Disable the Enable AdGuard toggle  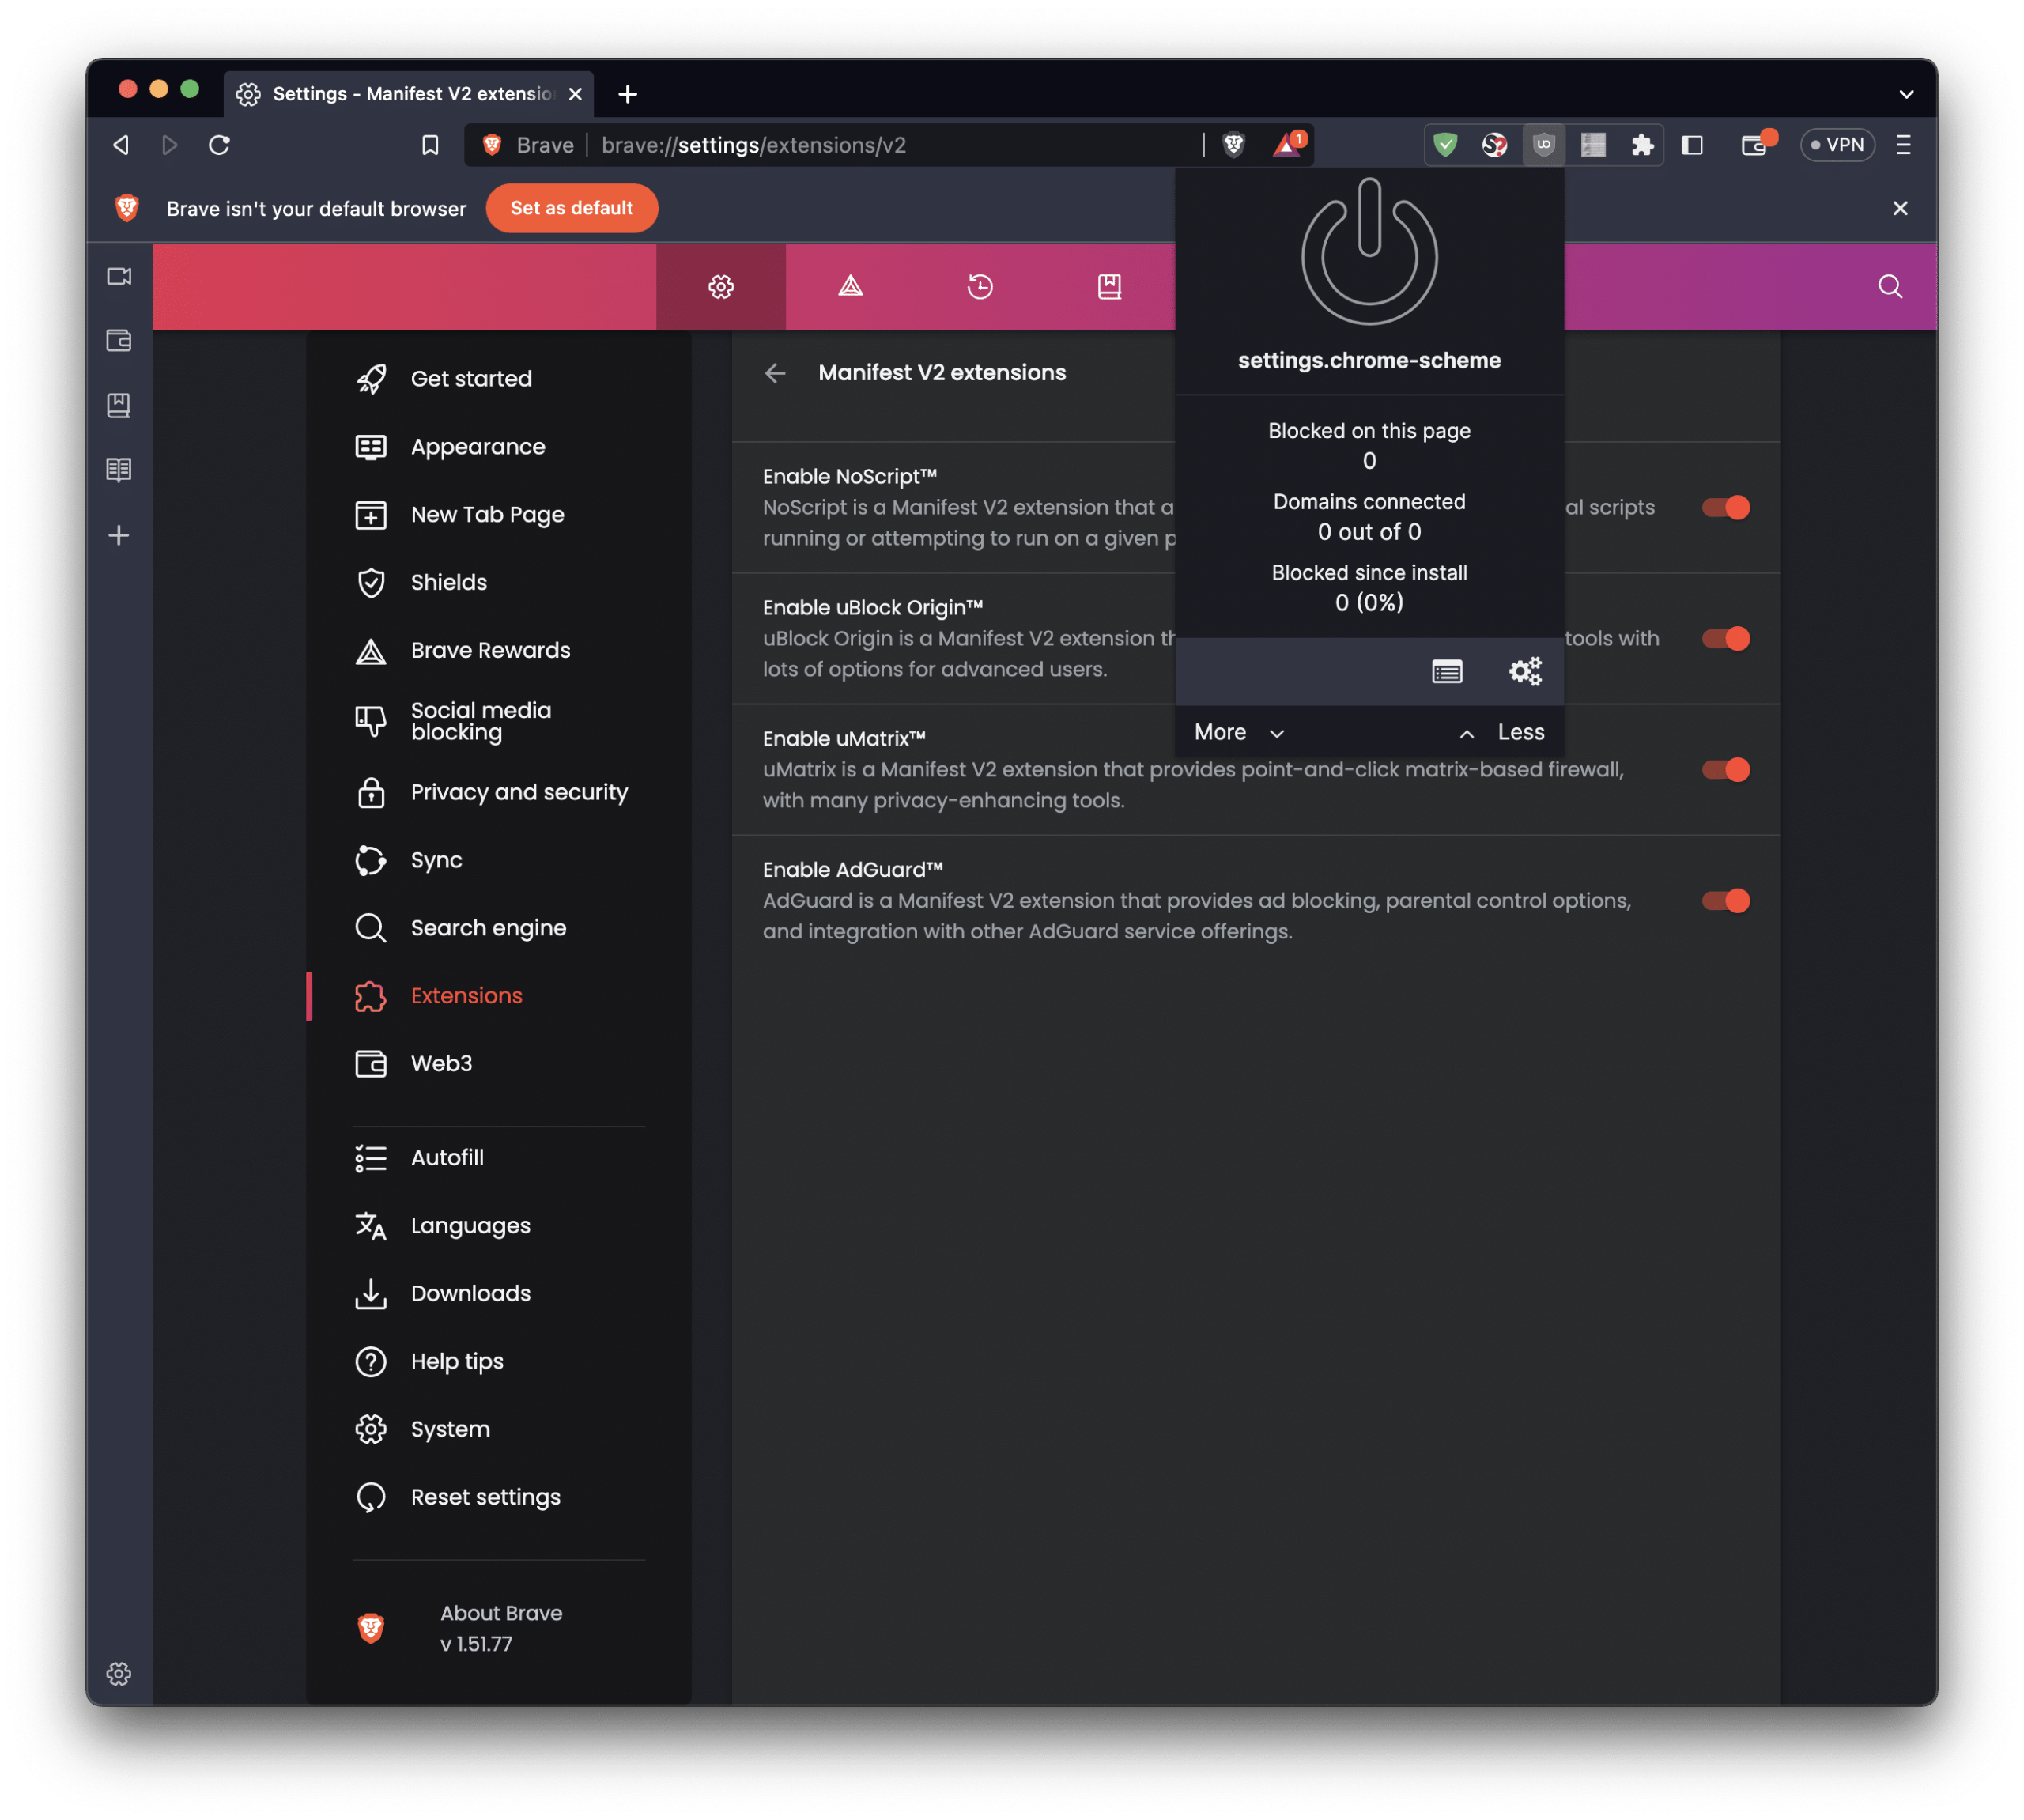click(x=1725, y=901)
